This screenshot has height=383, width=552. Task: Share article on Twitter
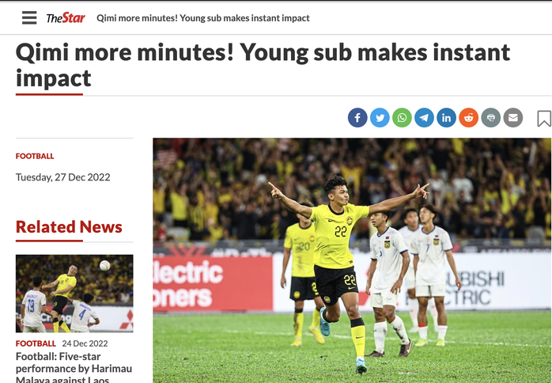(380, 118)
